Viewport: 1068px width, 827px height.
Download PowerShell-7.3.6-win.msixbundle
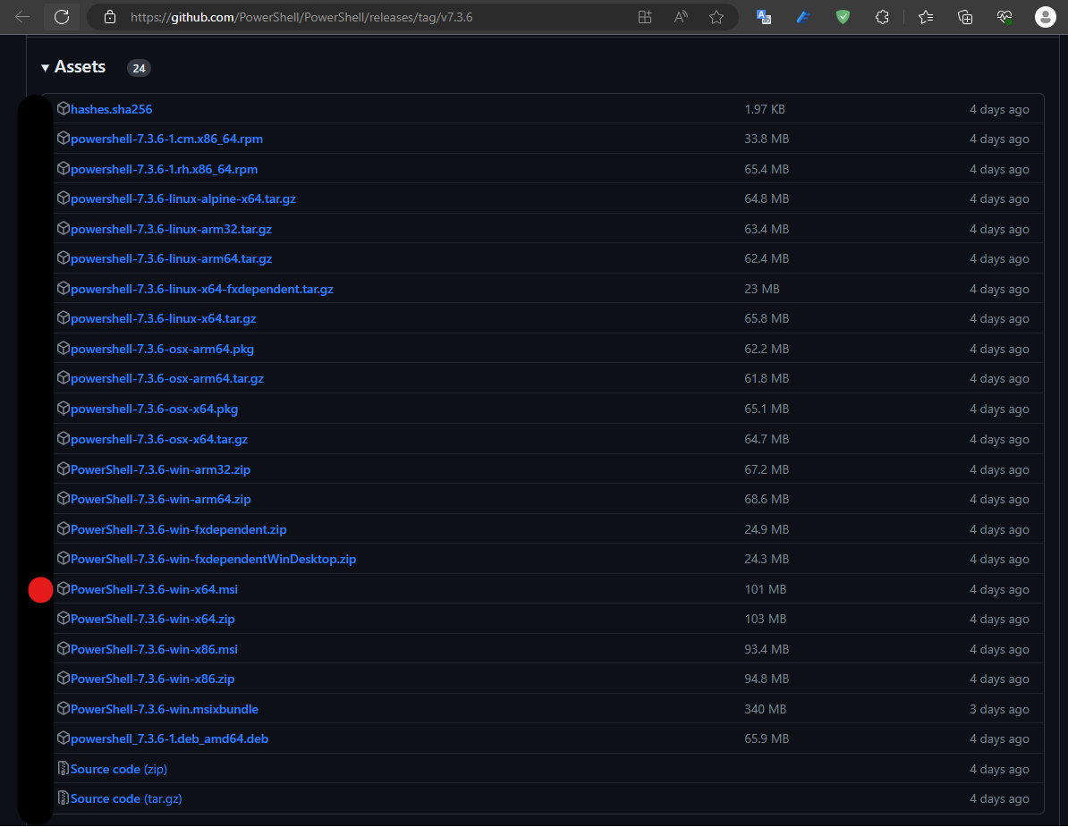165,709
